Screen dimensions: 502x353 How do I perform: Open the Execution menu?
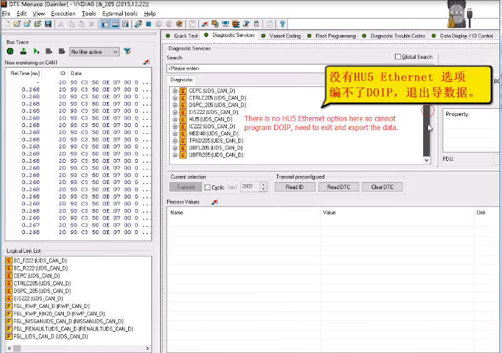[63, 13]
